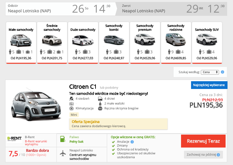The image size is (233, 165).
Task: Select the Średnie samochody car category
Action: (52, 43)
